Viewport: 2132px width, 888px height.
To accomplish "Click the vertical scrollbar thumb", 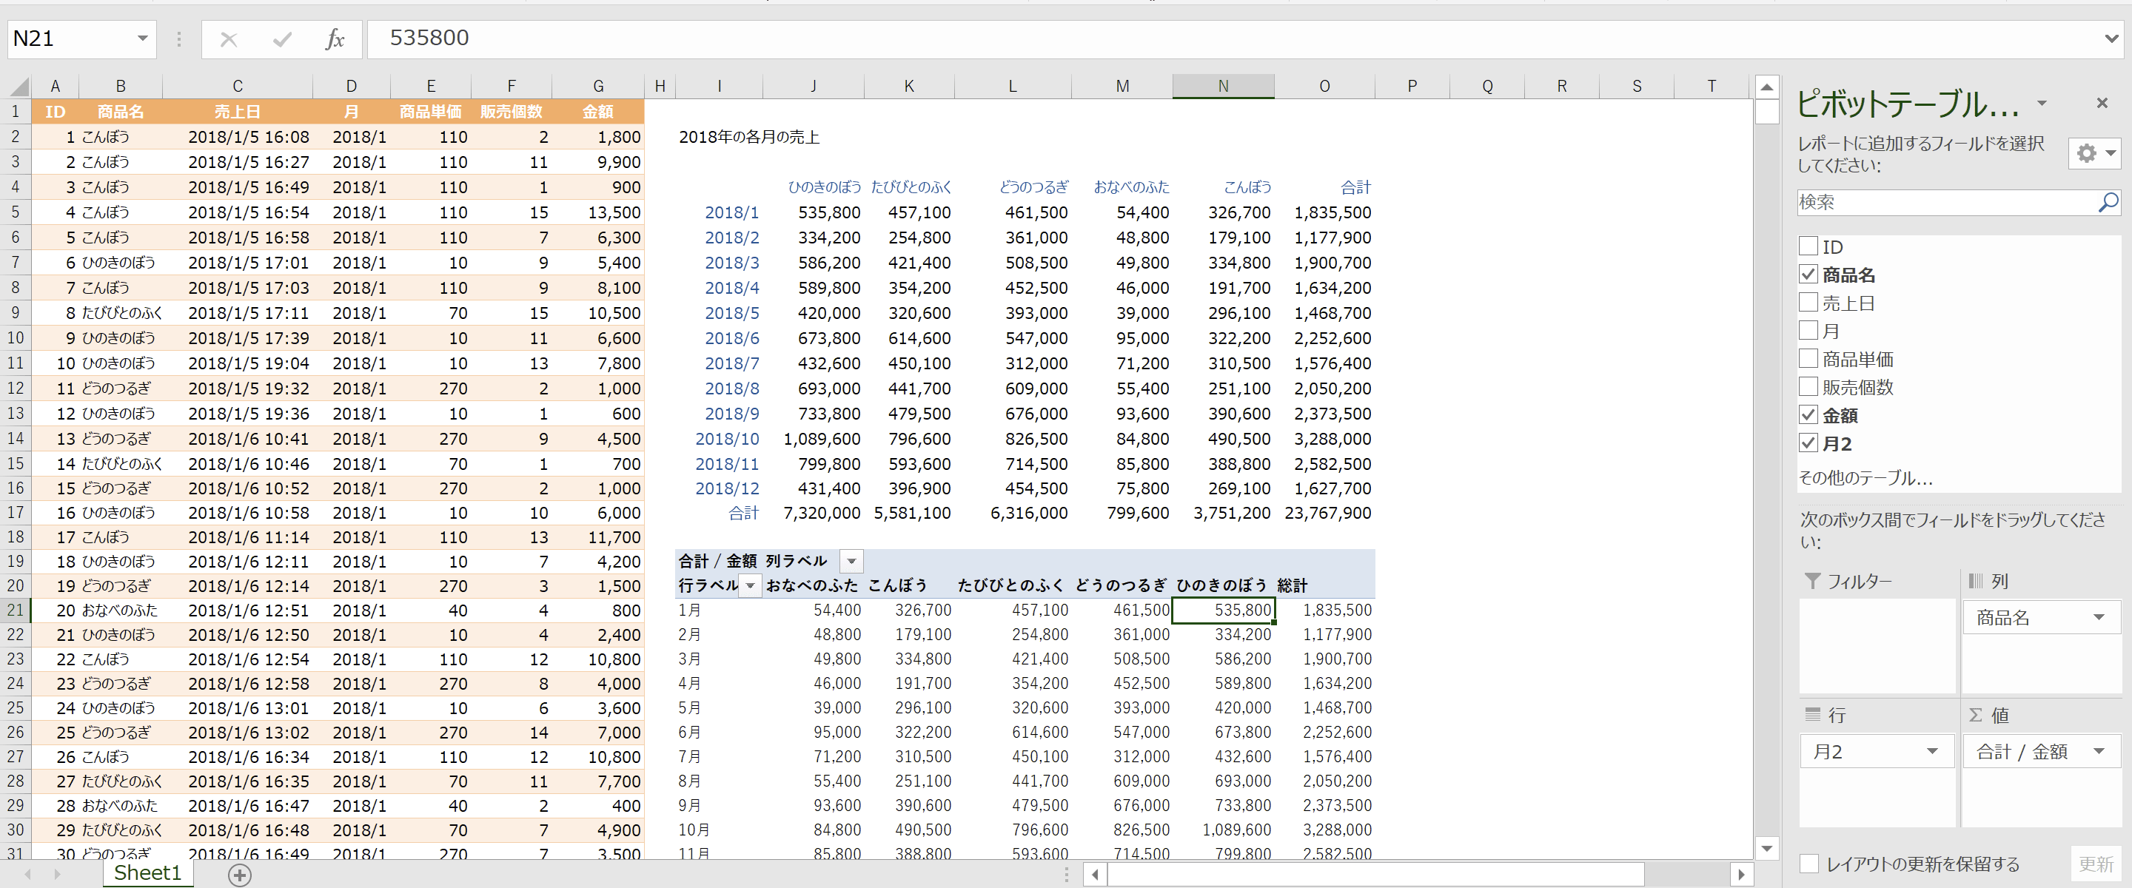I will [1767, 112].
